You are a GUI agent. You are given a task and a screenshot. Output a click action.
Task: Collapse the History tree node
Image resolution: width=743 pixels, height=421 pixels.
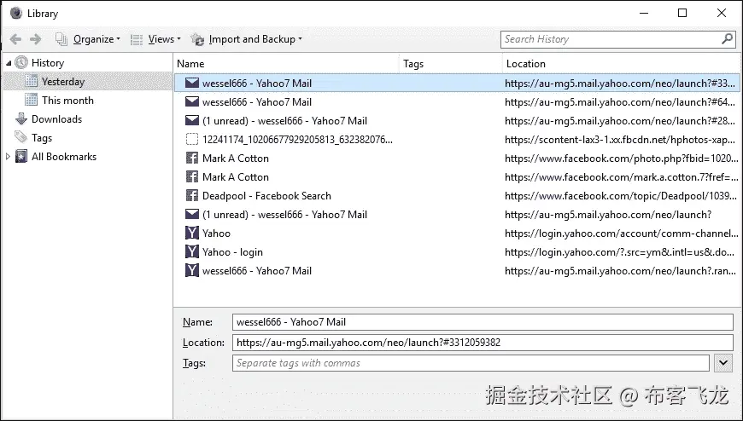pos(9,63)
